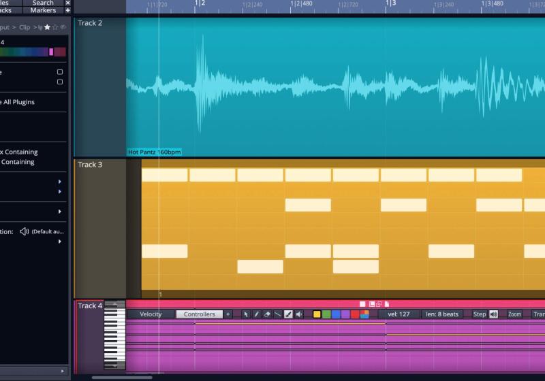Click the down arrow below the piano keyboard
The image size is (545, 381).
[114, 366]
